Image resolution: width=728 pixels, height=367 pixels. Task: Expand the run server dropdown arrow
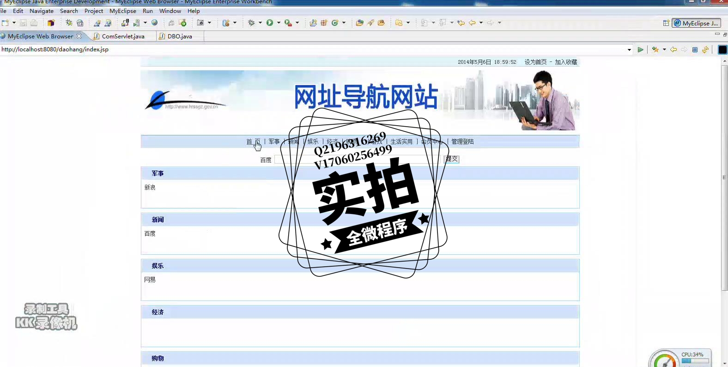click(x=145, y=23)
